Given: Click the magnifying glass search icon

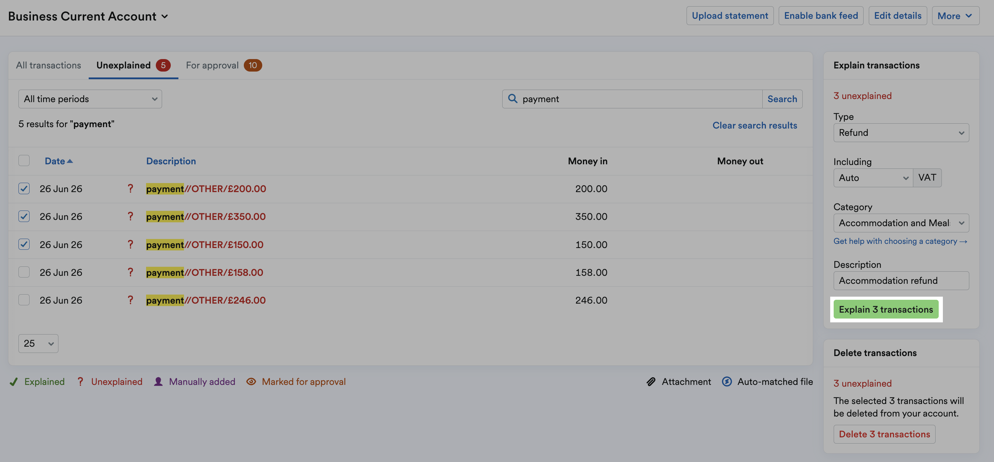Looking at the screenshot, I should (x=512, y=99).
